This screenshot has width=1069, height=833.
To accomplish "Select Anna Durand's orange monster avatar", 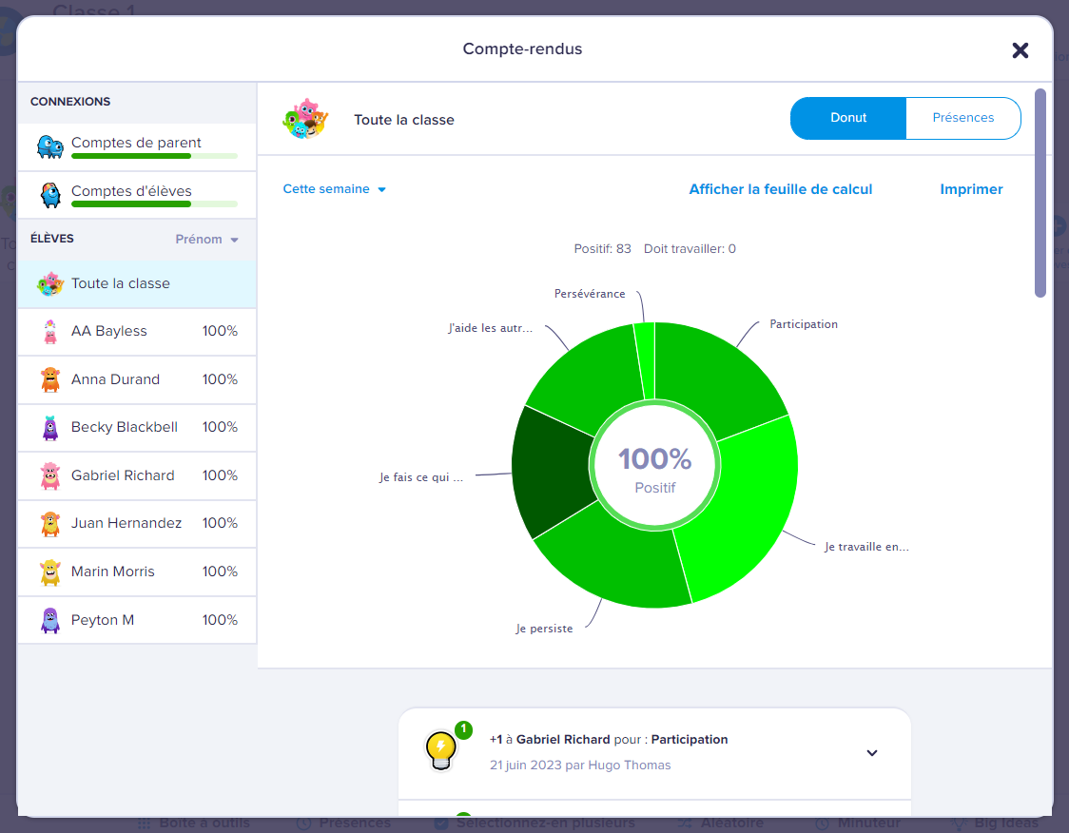I will (x=50, y=379).
